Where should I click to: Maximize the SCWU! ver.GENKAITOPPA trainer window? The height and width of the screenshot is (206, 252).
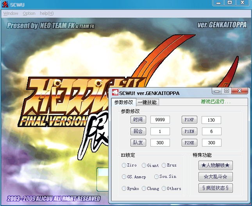click(226, 91)
